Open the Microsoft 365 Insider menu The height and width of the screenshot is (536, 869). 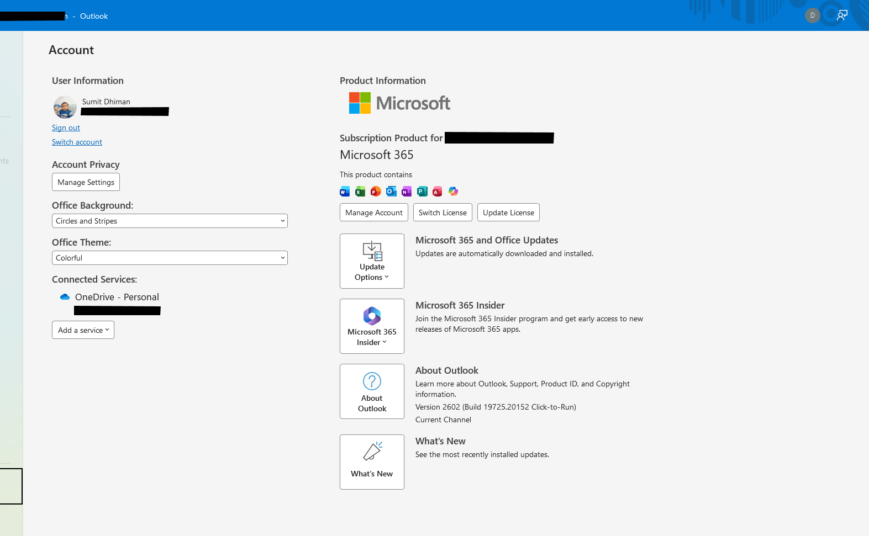pyautogui.click(x=372, y=326)
